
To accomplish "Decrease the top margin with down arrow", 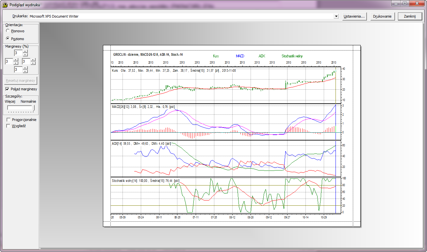I will (x=25, y=54).
